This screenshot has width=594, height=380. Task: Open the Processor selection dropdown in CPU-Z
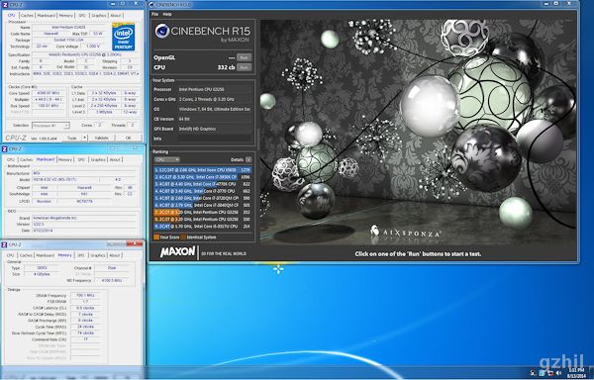[x=50, y=126]
